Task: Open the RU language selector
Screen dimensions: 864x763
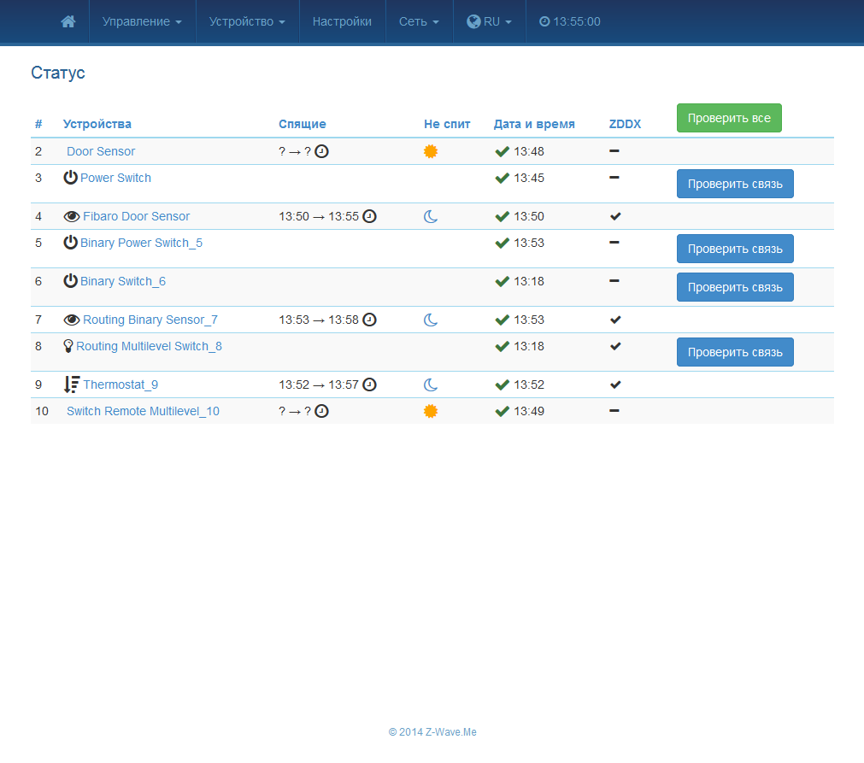Action: 490,21
